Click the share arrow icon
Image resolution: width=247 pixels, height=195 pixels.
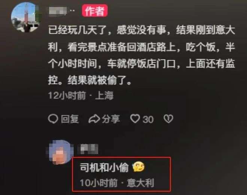[94, 119]
